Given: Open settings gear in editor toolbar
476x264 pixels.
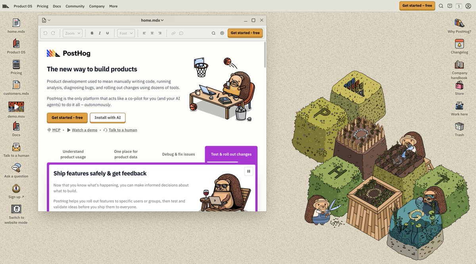Looking at the screenshot, I should [x=222, y=33].
